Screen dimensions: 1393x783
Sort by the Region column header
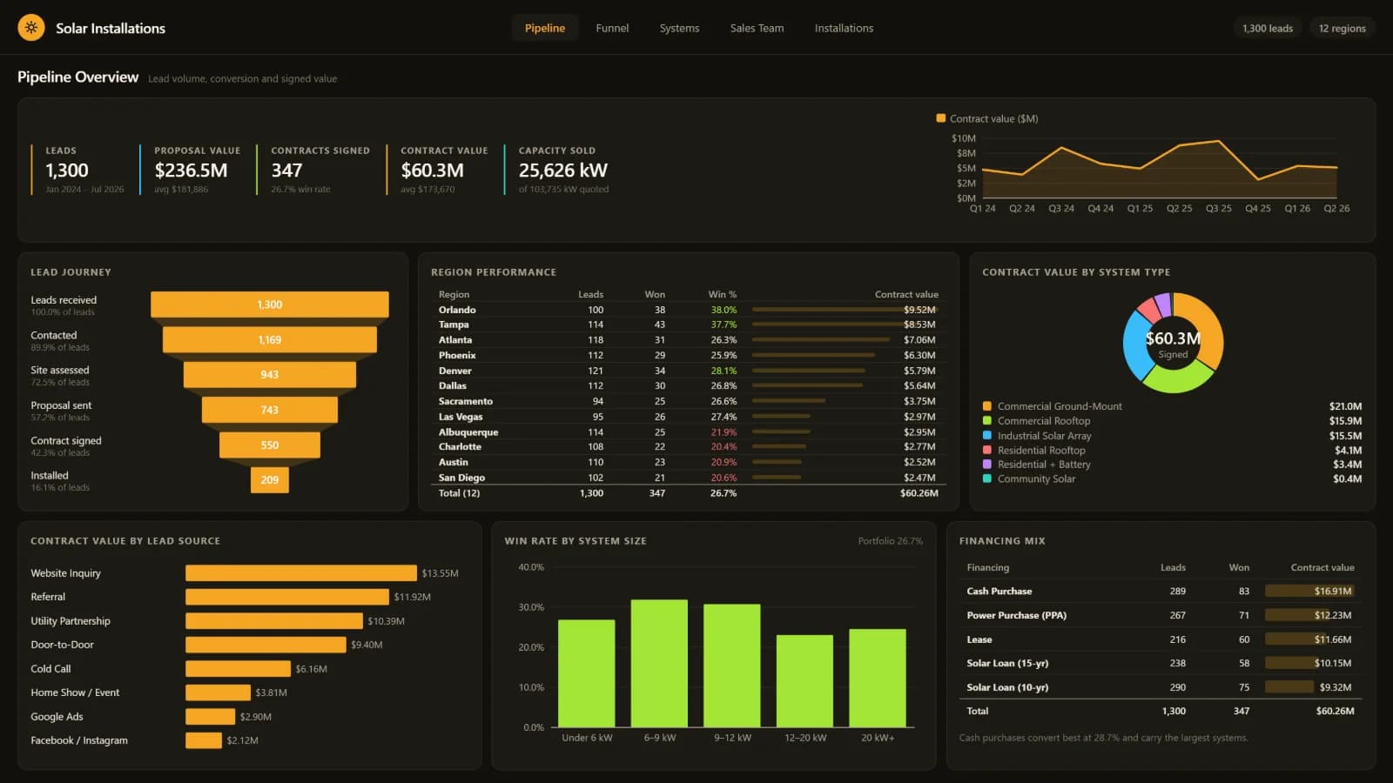454,294
